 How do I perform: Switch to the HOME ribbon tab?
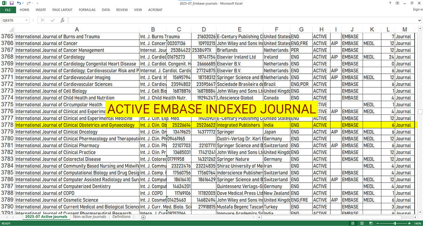[x=25, y=10]
